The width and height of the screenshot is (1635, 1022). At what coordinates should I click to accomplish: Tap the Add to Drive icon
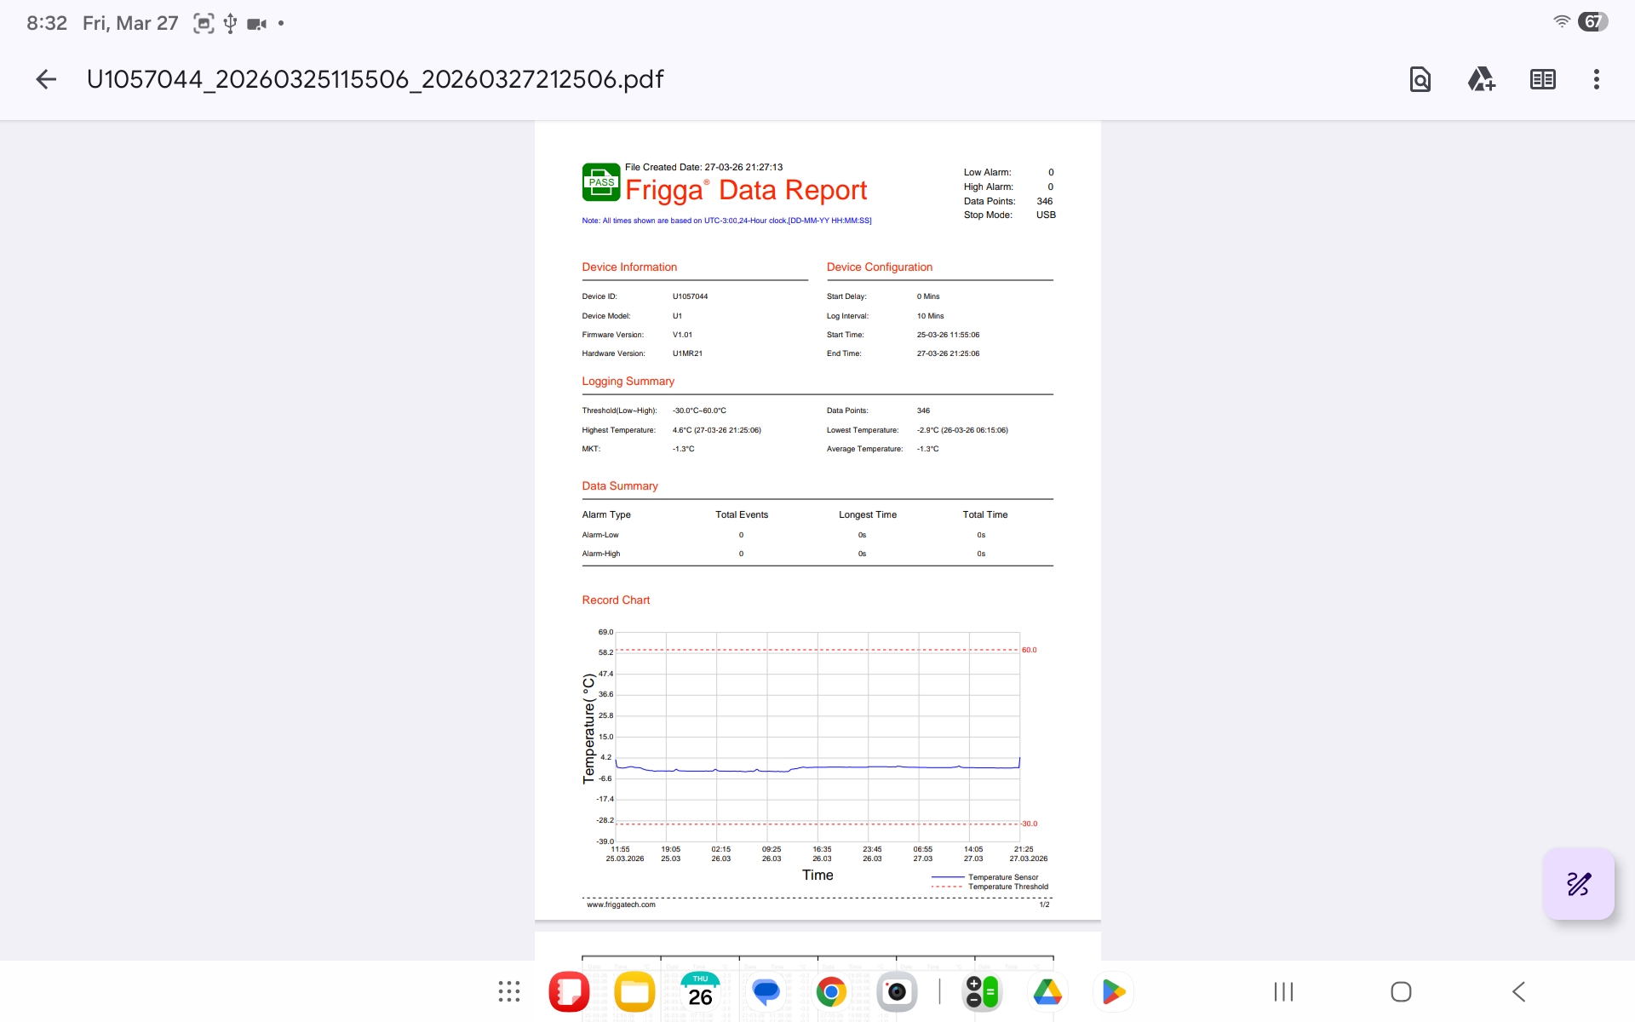pyautogui.click(x=1481, y=79)
